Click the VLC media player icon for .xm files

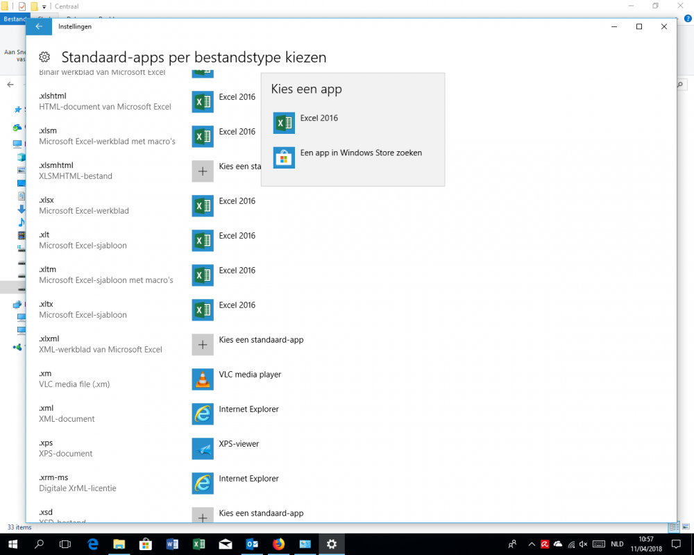(x=202, y=379)
